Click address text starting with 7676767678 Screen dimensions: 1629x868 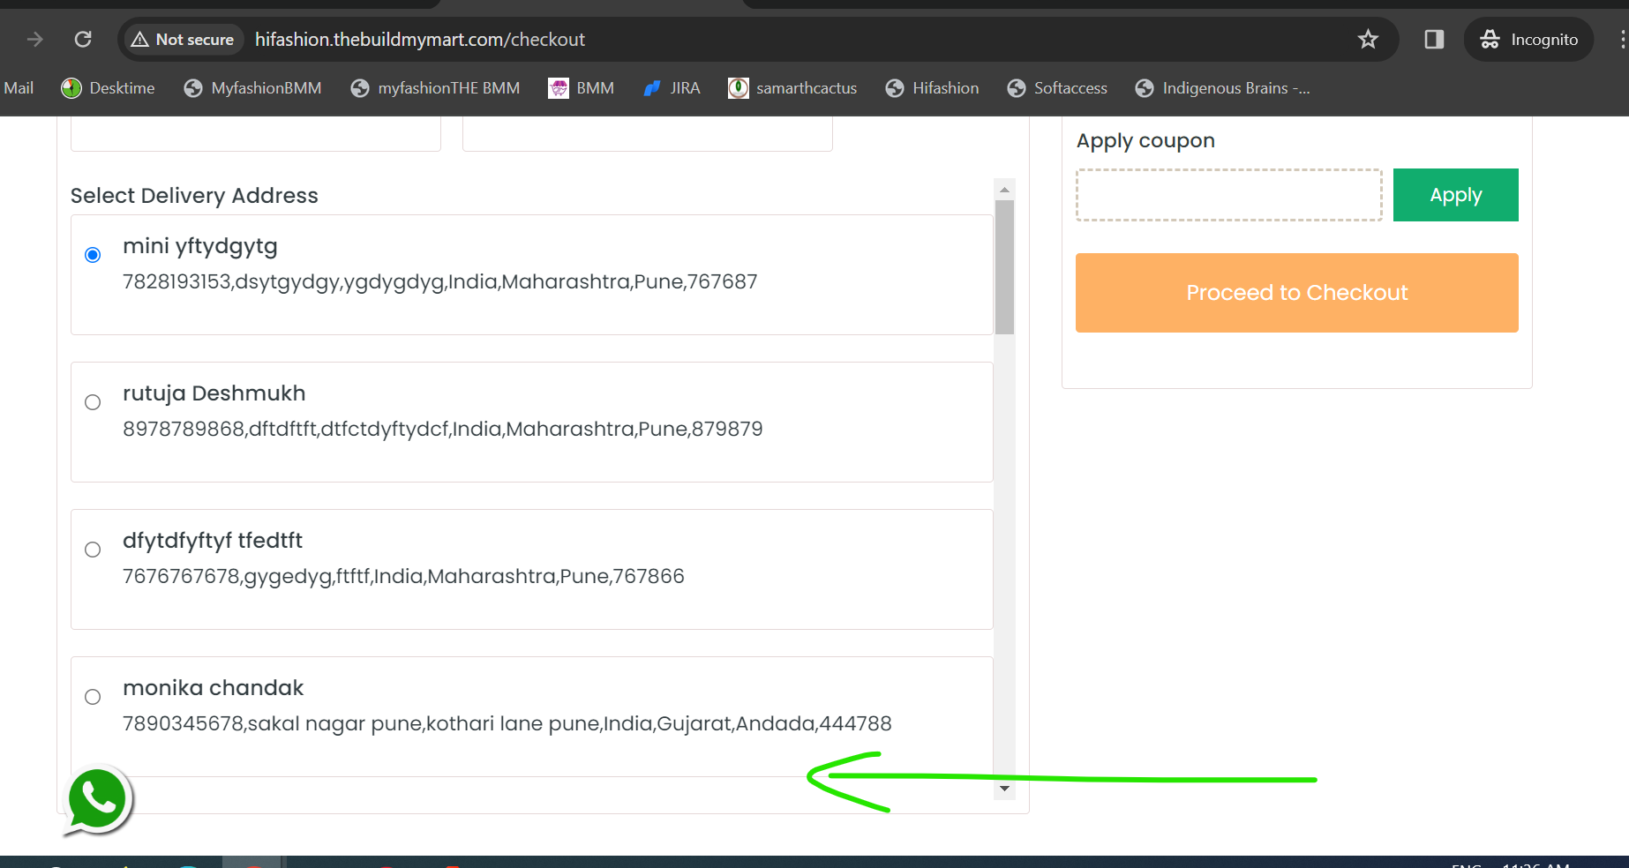[x=404, y=577]
